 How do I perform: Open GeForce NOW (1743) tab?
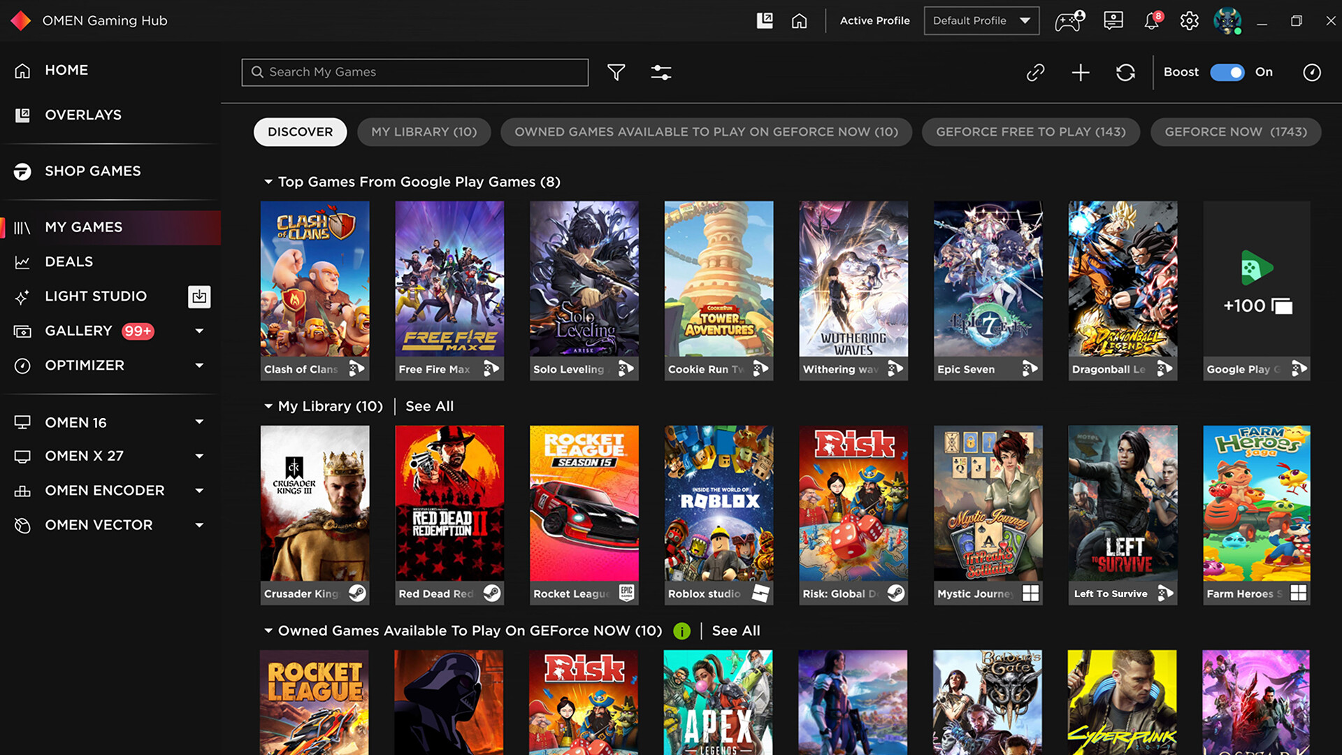tap(1236, 132)
